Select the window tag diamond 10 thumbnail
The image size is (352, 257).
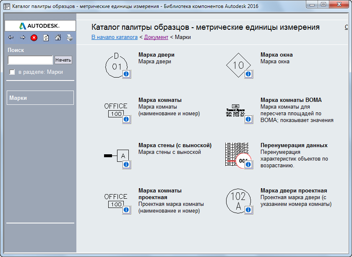click(x=238, y=65)
